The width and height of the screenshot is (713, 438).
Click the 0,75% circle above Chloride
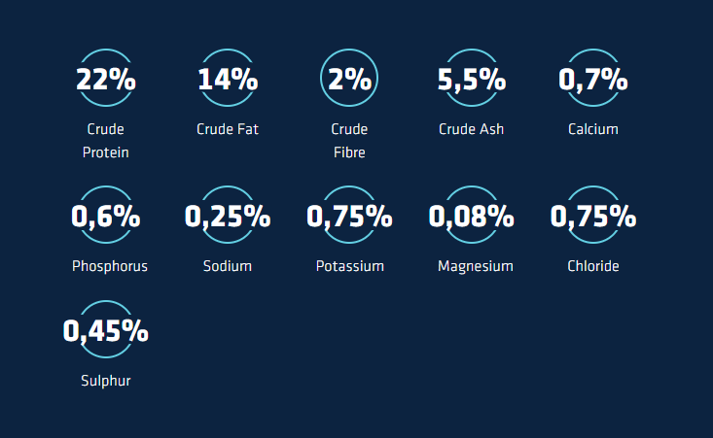point(592,216)
